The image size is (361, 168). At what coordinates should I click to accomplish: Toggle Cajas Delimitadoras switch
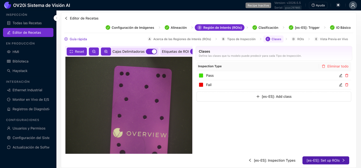tap(152, 52)
